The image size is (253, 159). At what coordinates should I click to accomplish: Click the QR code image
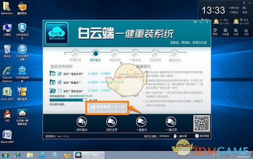tap(202, 123)
